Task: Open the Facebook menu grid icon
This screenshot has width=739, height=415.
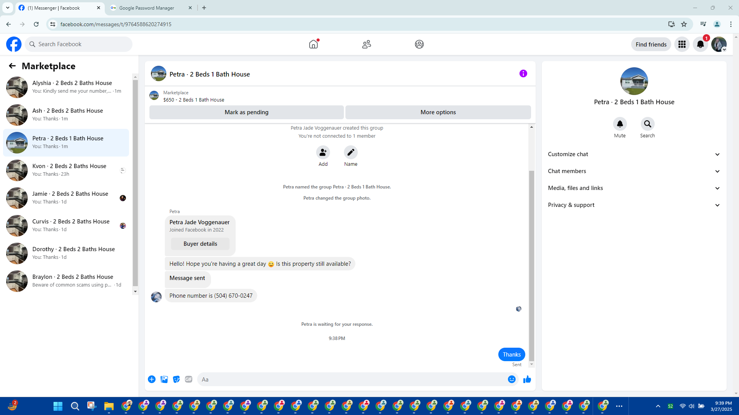Action: click(682, 44)
